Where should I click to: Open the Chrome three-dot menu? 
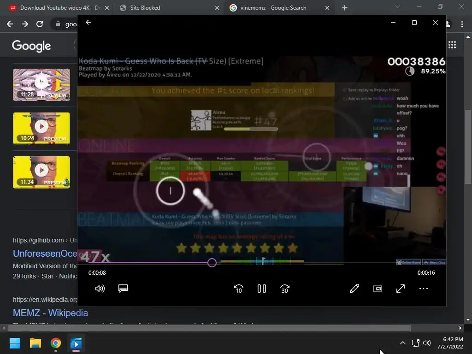click(462, 24)
